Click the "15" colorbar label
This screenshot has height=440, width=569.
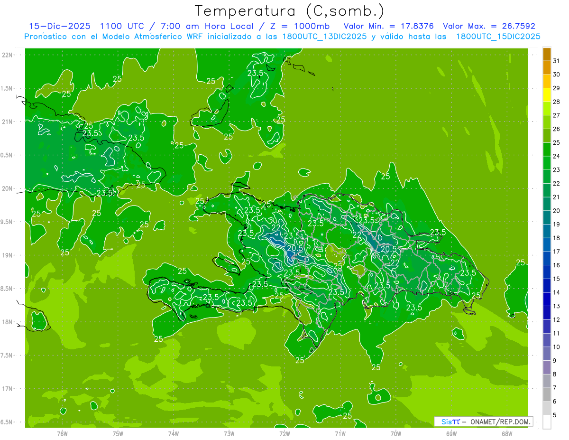[557, 279]
